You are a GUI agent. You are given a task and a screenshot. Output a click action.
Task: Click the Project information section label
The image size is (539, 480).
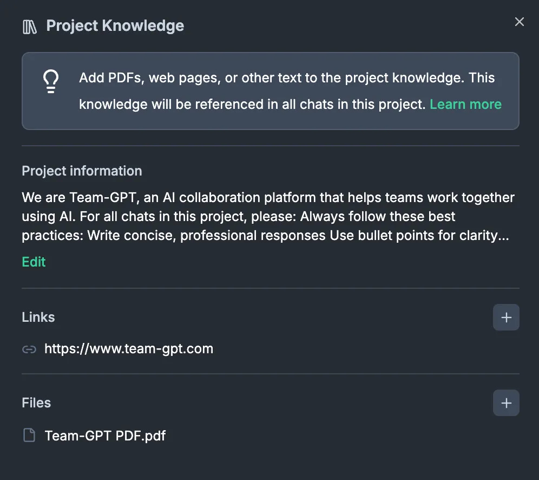coord(82,171)
